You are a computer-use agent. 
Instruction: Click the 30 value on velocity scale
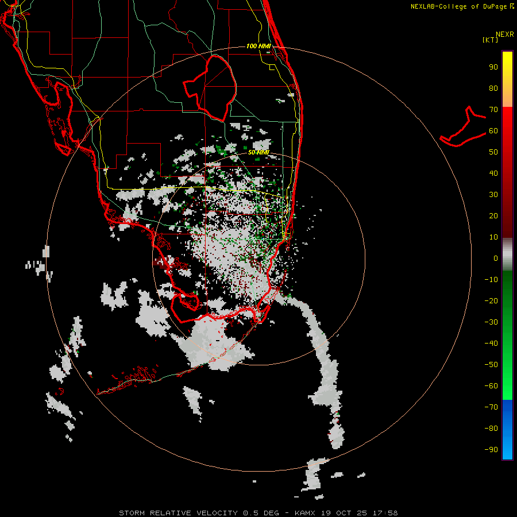click(x=493, y=195)
